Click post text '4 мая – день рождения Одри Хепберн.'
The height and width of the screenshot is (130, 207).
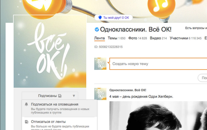(141, 97)
